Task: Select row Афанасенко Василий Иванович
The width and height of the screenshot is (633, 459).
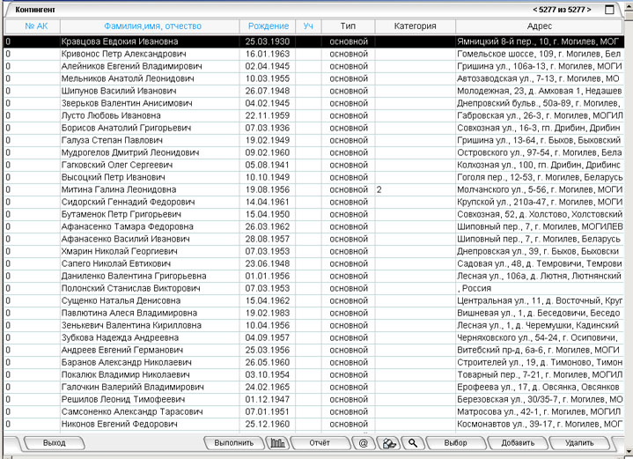Action: [313, 240]
